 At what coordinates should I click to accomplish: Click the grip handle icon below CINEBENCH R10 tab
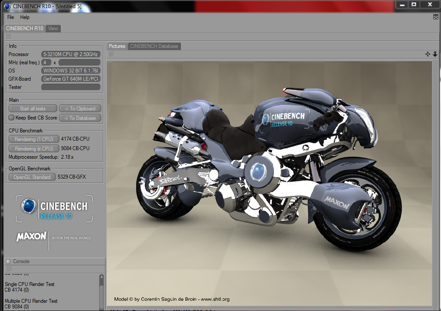click(x=9, y=37)
